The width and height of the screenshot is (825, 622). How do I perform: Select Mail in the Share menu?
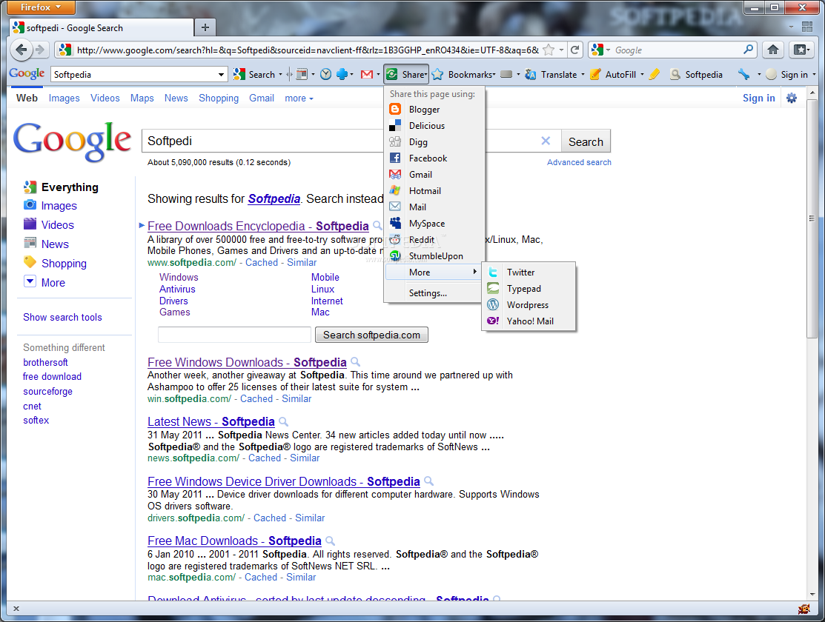click(434, 207)
